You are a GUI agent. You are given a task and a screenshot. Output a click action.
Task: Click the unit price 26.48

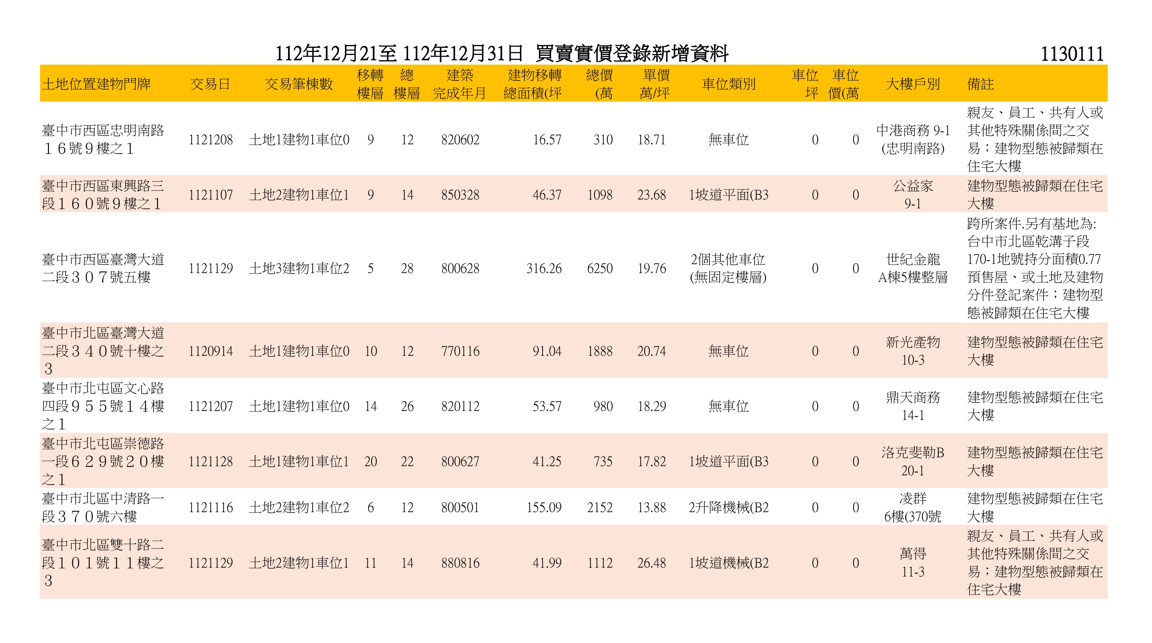point(652,563)
